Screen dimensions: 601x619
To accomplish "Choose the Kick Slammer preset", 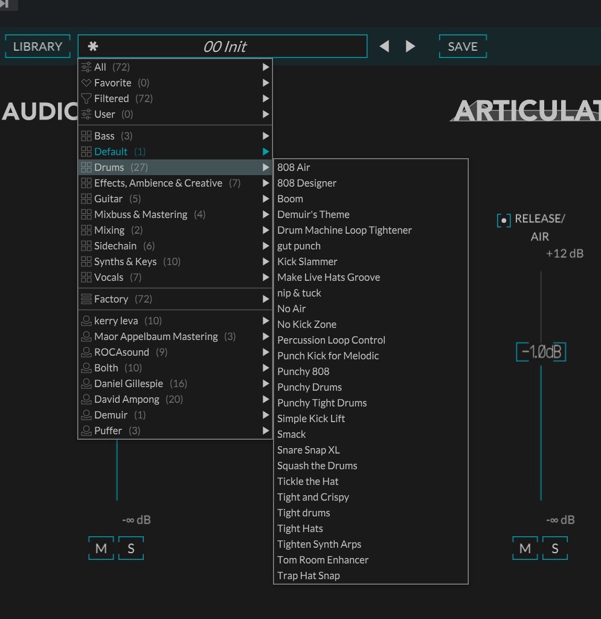I will (x=307, y=261).
